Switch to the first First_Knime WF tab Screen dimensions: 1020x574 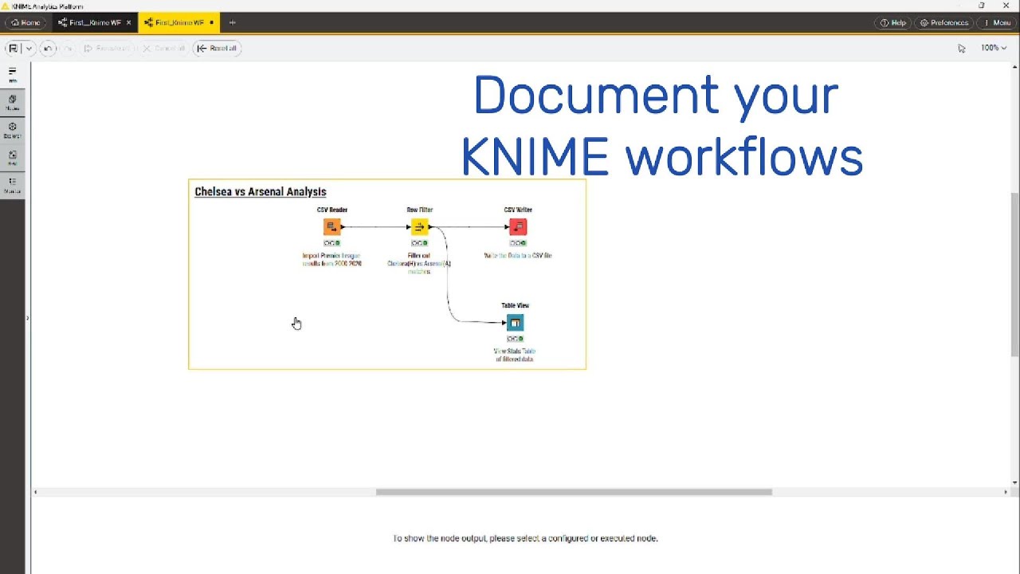tap(89, 22)
